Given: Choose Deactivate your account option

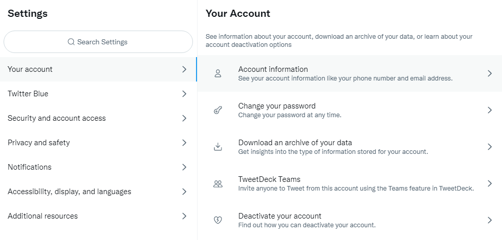Looking at the screenshot, I should tap(280, 217).
